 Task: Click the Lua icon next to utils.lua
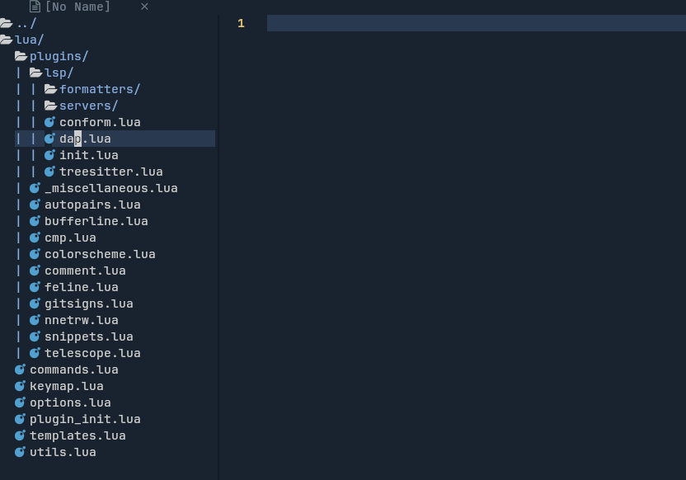(20, 452)
